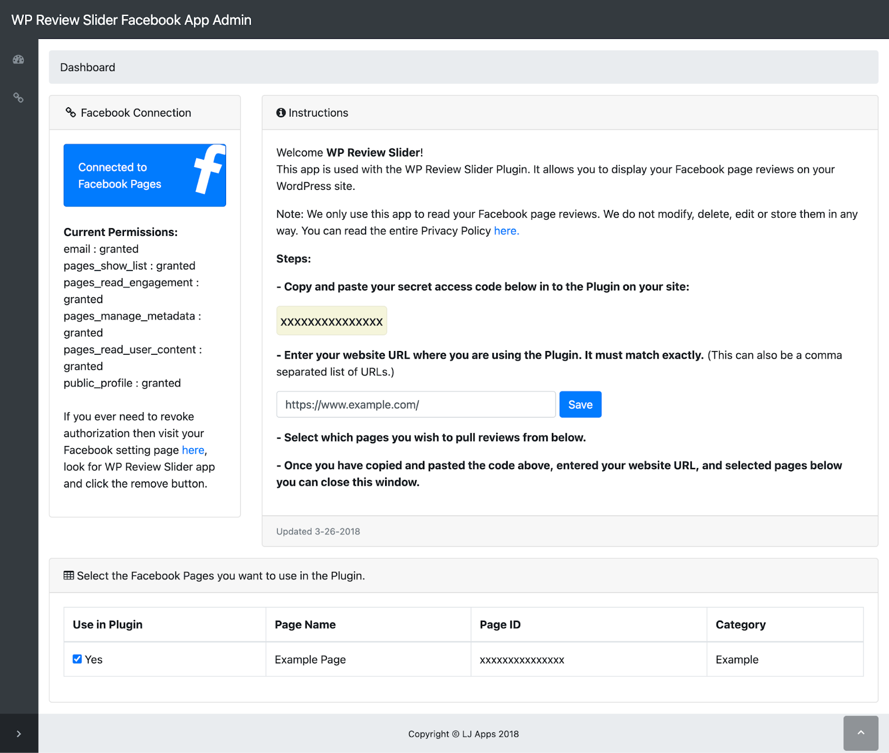Click the Save button for website URL

pyautogui.click(x=580, y=404)
